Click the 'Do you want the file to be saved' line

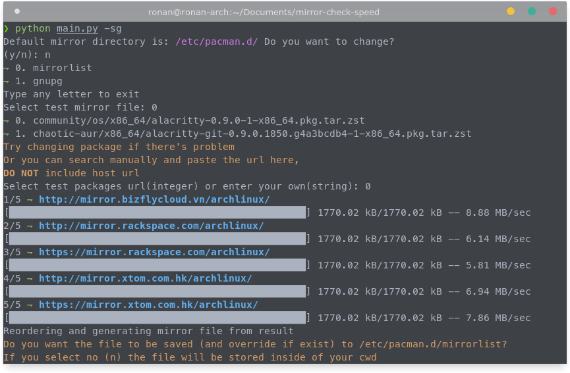click(255, 344)
